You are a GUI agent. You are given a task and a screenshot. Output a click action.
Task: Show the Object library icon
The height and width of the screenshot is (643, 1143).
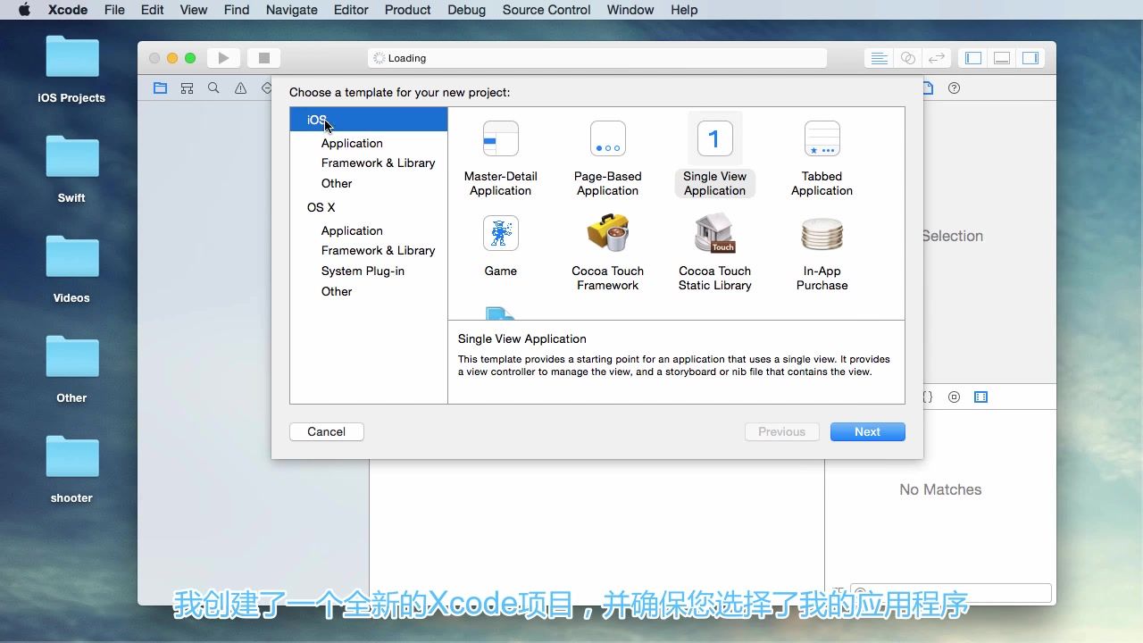954,397
